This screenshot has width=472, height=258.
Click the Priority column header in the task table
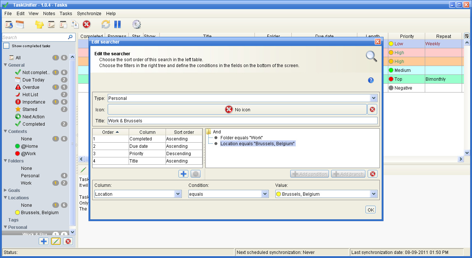pos(407,36)
